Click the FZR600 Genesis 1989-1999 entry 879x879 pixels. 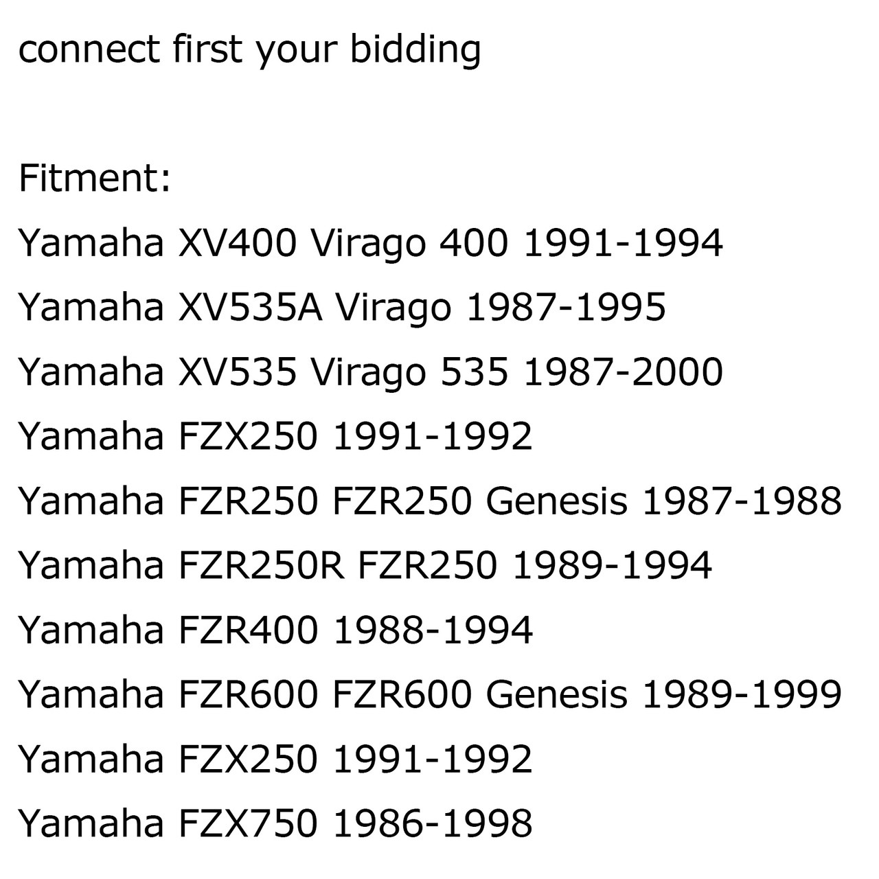pyautogui.click(x=430, y=694)
